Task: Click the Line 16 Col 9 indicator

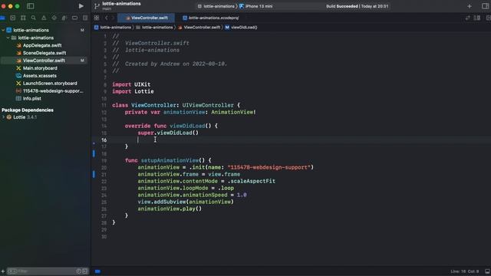Action: tap(465, 271)
